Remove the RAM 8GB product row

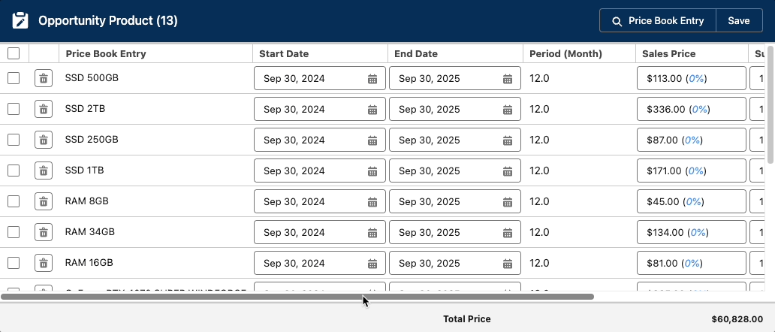(44, 201)
